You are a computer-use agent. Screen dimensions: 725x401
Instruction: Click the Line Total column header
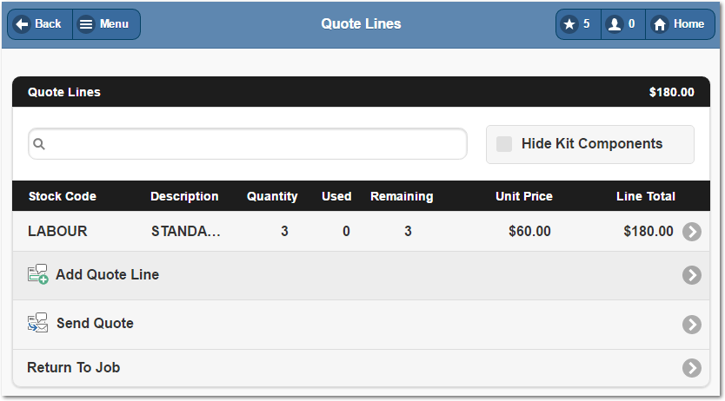click(x=646, y=196)
